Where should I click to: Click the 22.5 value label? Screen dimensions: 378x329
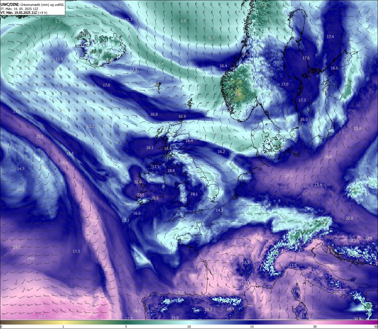(141, 195)
